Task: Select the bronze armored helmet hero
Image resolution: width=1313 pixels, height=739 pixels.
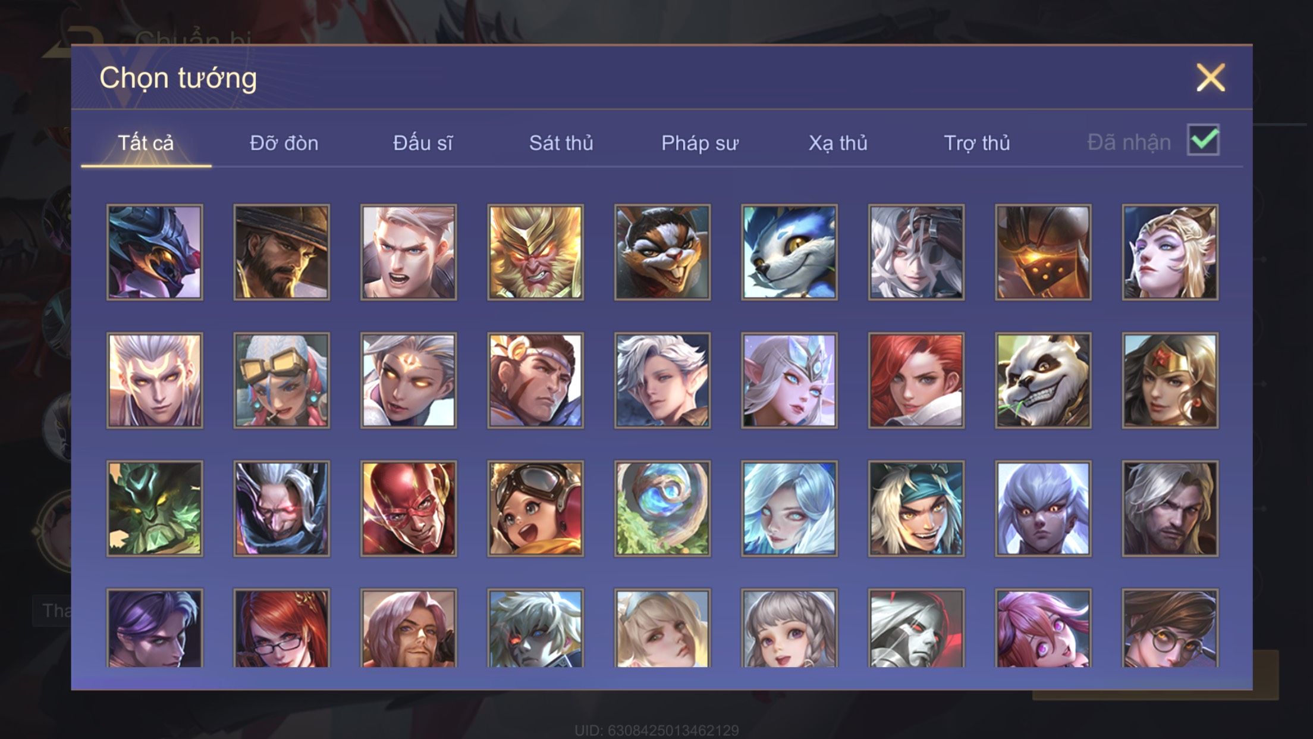Action: 1043,252
